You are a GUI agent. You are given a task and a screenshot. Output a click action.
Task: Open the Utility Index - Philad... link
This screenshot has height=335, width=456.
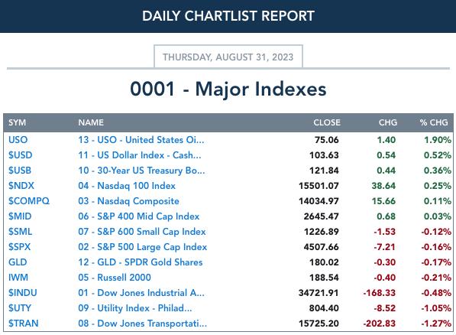point(135,308)
